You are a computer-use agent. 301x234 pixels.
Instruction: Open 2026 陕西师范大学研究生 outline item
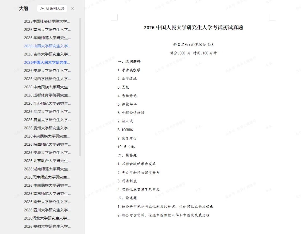point(47,144)
